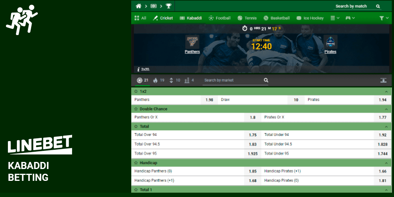Viewport: 394px width, 197px height.
Task: Open the Panthers team logo
Action: (x=192, y=42)
